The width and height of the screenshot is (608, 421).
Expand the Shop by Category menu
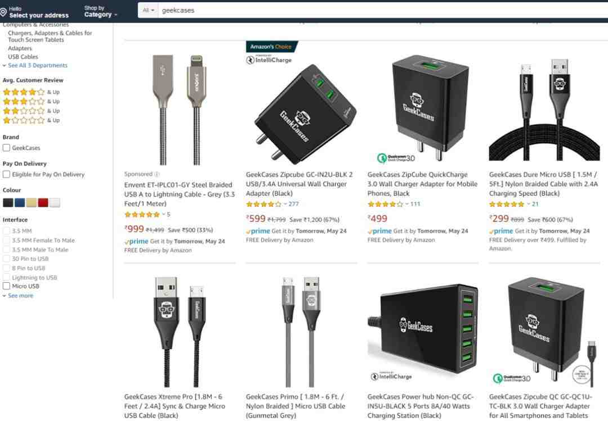tap(100, 12)
